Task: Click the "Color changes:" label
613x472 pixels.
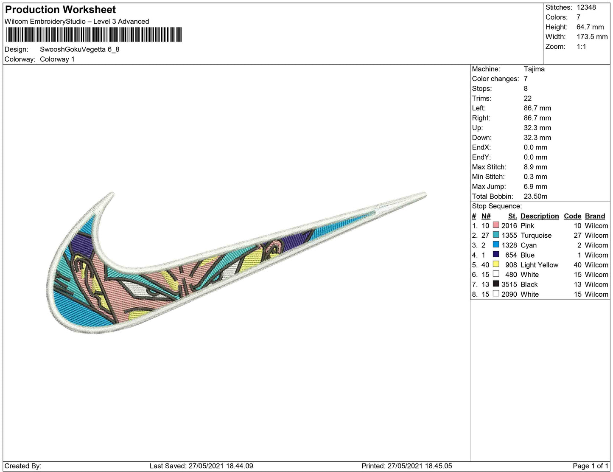Action: click(495, 79)
